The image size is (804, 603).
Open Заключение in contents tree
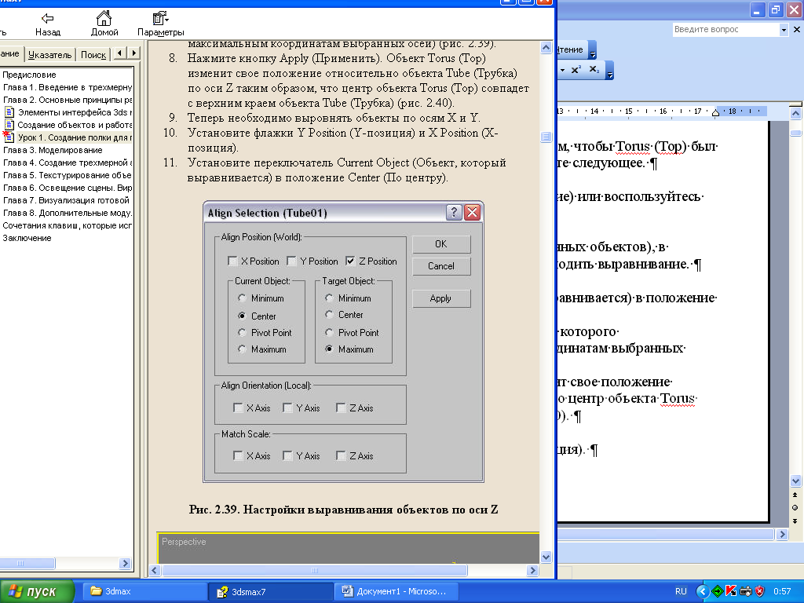(27, 238)
